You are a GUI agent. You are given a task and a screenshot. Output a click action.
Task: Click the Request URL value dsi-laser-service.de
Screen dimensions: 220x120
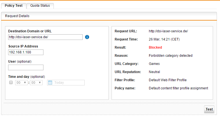pos(168,31)
